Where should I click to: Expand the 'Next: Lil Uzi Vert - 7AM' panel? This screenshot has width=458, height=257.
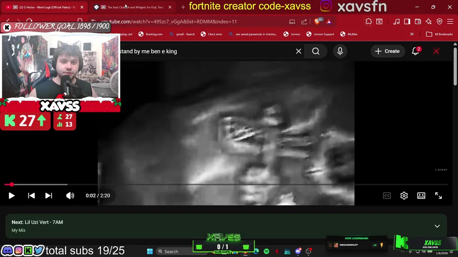[x=437, y=226]
